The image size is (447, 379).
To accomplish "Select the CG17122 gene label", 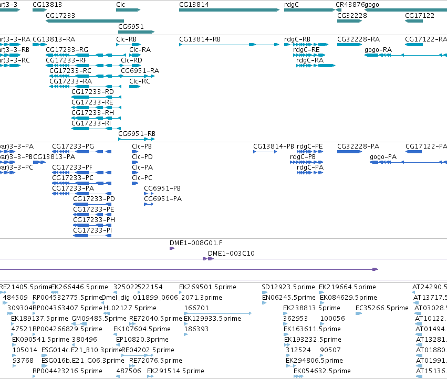I will 420,15.
